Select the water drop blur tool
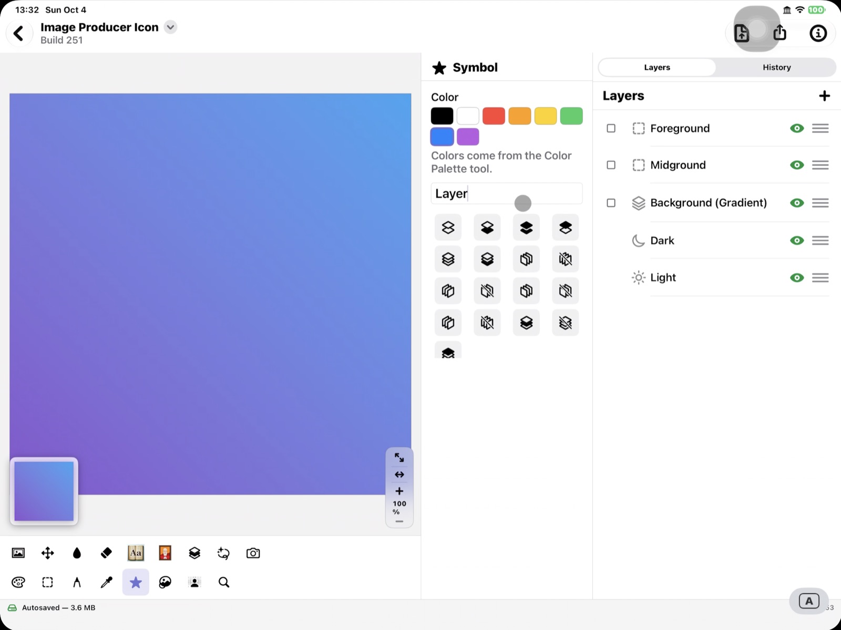 77,553
